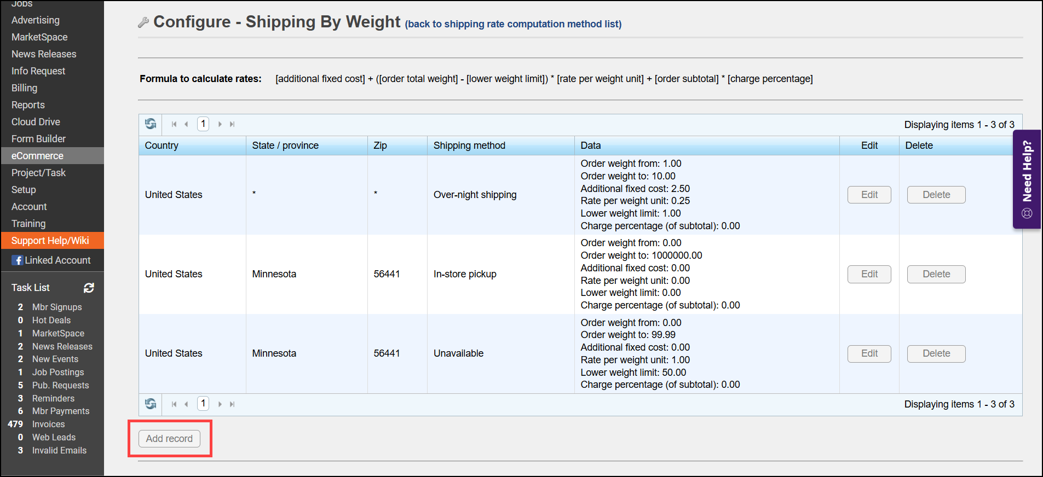Sort by the Shipping method column header

click(469, 146)
